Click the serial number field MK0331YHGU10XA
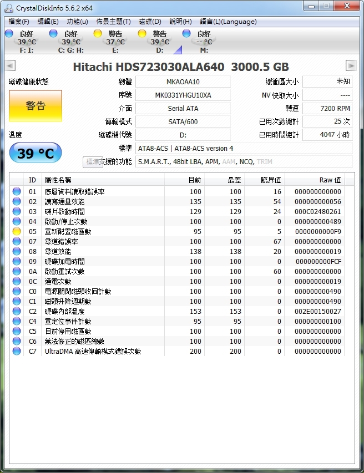Screen dimensions: 364x473 (183, 95)
